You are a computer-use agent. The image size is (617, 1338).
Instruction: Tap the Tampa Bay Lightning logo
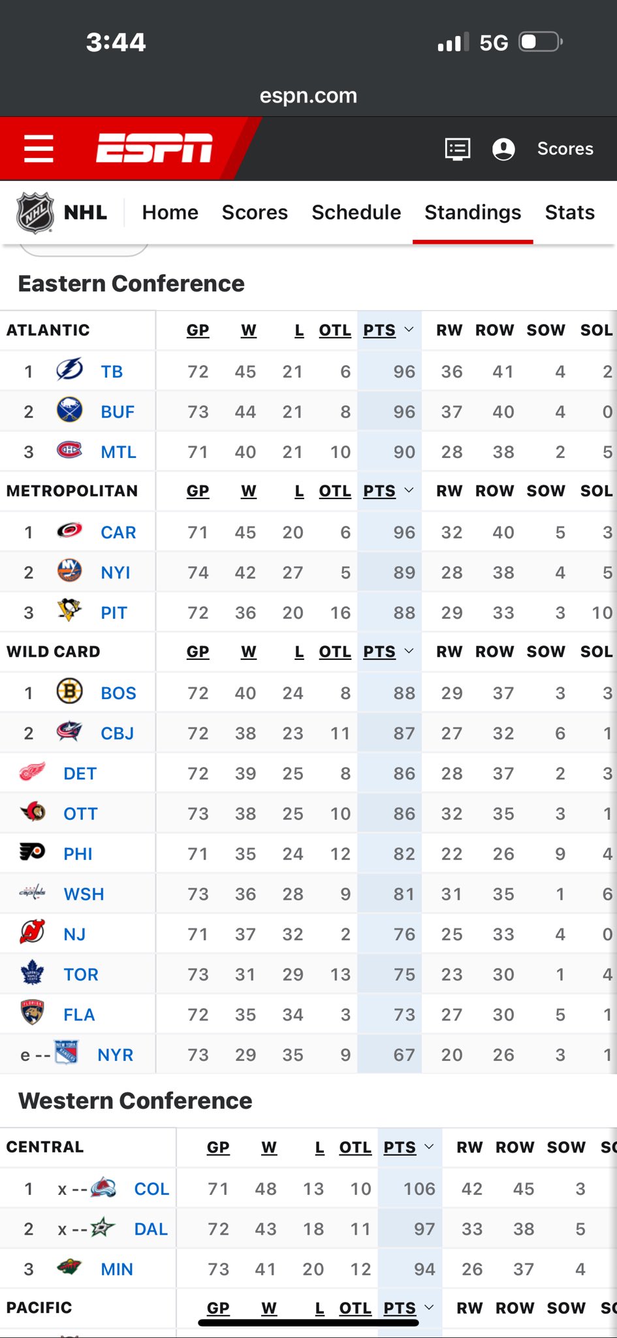coord(69,370)
